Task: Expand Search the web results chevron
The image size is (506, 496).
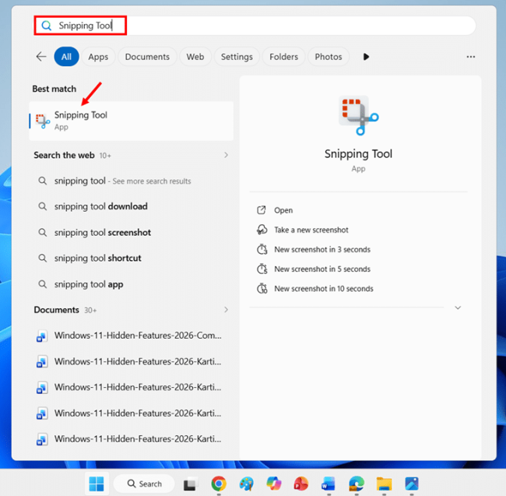Action: (226, 155)
